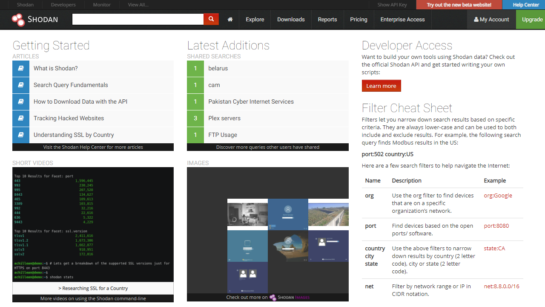545x307 pixels.
Task: Play the terminal short video thumbnail
Action: (x=93, y=224)
